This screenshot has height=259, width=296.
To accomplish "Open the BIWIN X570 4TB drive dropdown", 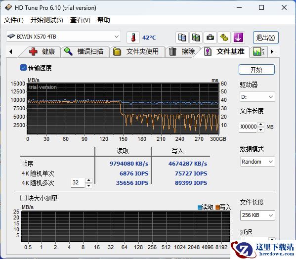I will [63, 36].
